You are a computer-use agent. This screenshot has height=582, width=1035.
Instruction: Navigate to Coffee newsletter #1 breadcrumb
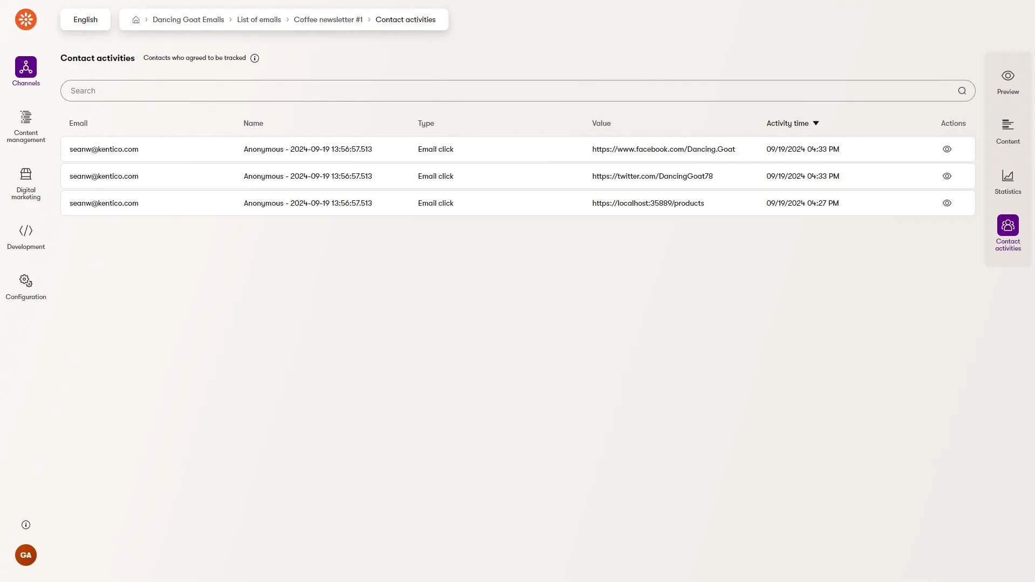click(328, 19)
